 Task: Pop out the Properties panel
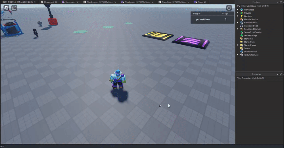pos(281,74)
